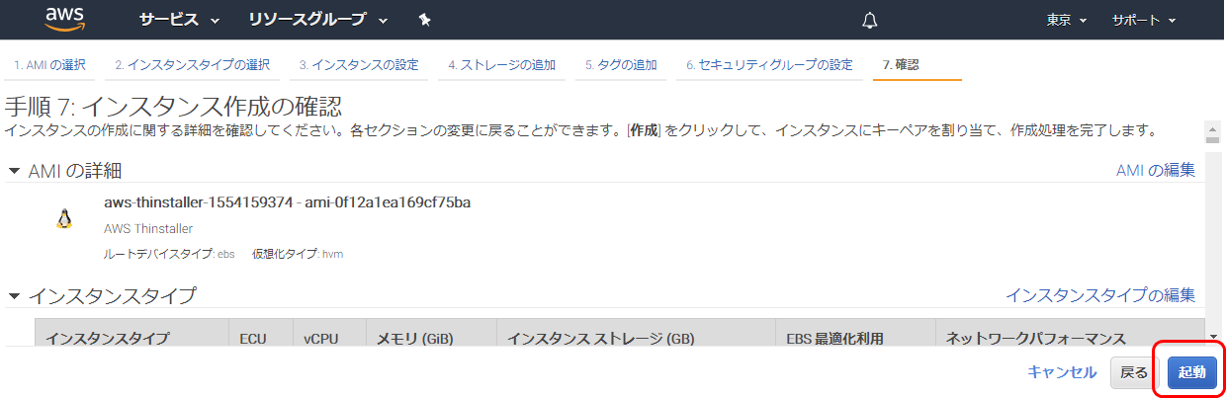Open the 東京 region dropdown
Screen dimensions: 1226x398
tap(1066, 20)
